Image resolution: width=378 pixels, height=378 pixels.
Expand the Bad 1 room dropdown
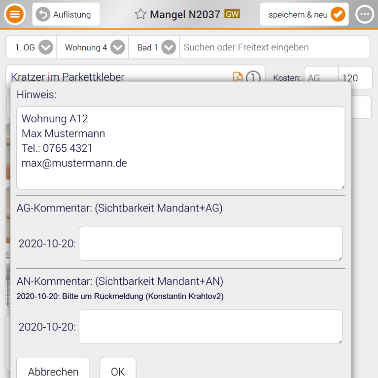(x=169, y=47)
